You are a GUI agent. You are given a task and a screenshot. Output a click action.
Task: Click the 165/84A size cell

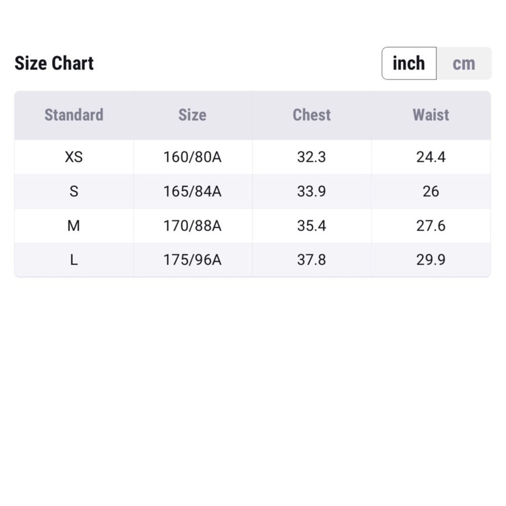click(x=193, y=191)
